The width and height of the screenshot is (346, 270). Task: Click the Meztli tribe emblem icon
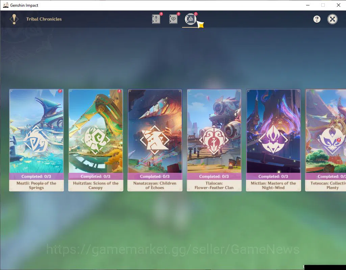(x=36, y=140)
